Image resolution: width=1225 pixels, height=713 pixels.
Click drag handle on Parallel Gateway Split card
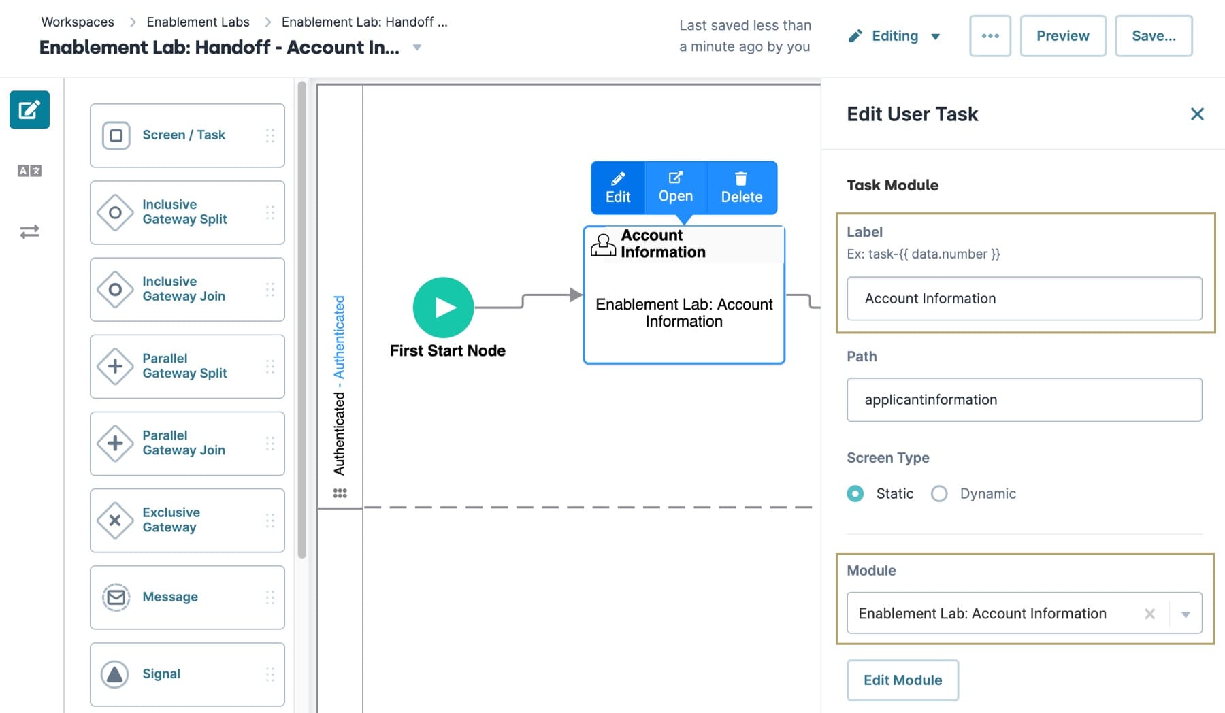(x=270, y=366)
